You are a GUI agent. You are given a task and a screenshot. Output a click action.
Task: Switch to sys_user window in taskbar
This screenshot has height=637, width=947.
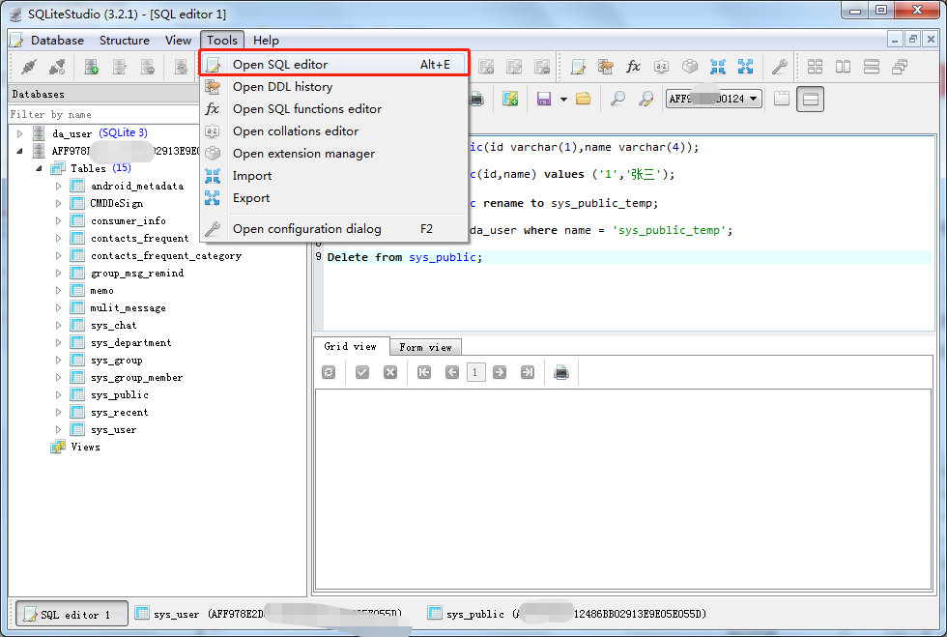(x=269, y=614)
